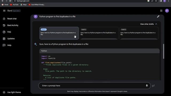Toggle Use light theme sun icon
Viewport: 171px width, 96px height.
[x=4, y=92]
